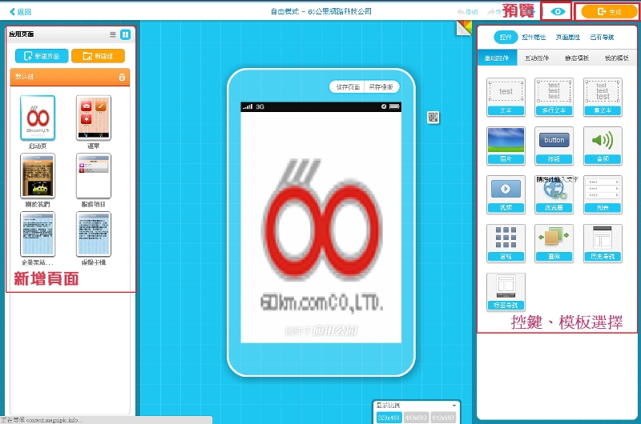The width and height of the screenshot is (641, 424).
Task: Select the 我的模板 my templates tab
Action: (x=616, y=58)
